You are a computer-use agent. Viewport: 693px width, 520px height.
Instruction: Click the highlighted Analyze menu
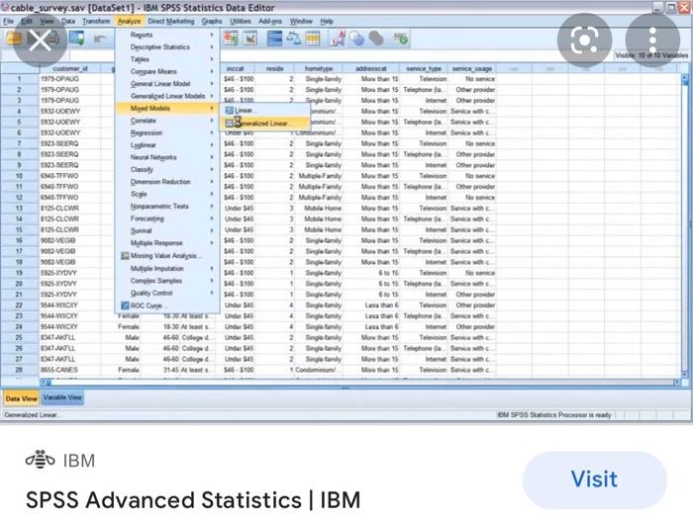(x=129, y=21)
